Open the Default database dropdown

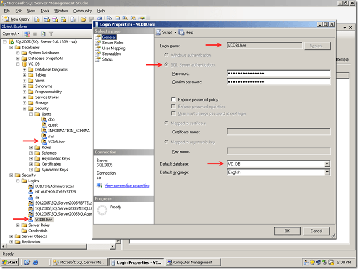coord(327,164)
